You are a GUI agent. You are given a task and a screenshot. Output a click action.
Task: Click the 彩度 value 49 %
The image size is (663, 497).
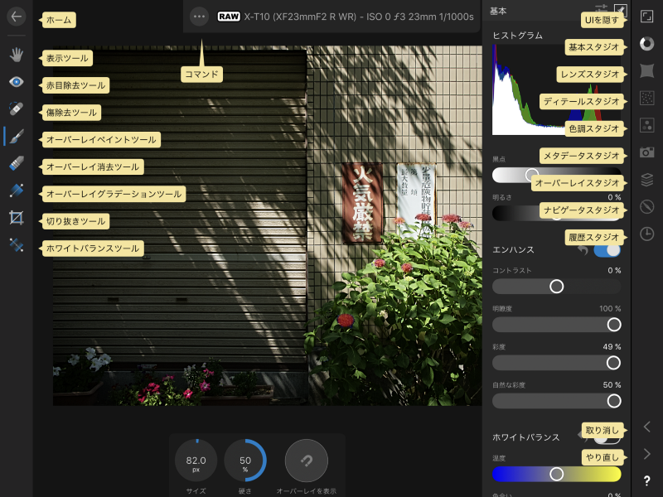(612, 346)
